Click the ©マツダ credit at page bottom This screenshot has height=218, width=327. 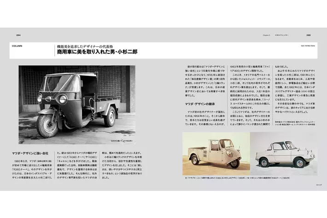coord(319,185)
